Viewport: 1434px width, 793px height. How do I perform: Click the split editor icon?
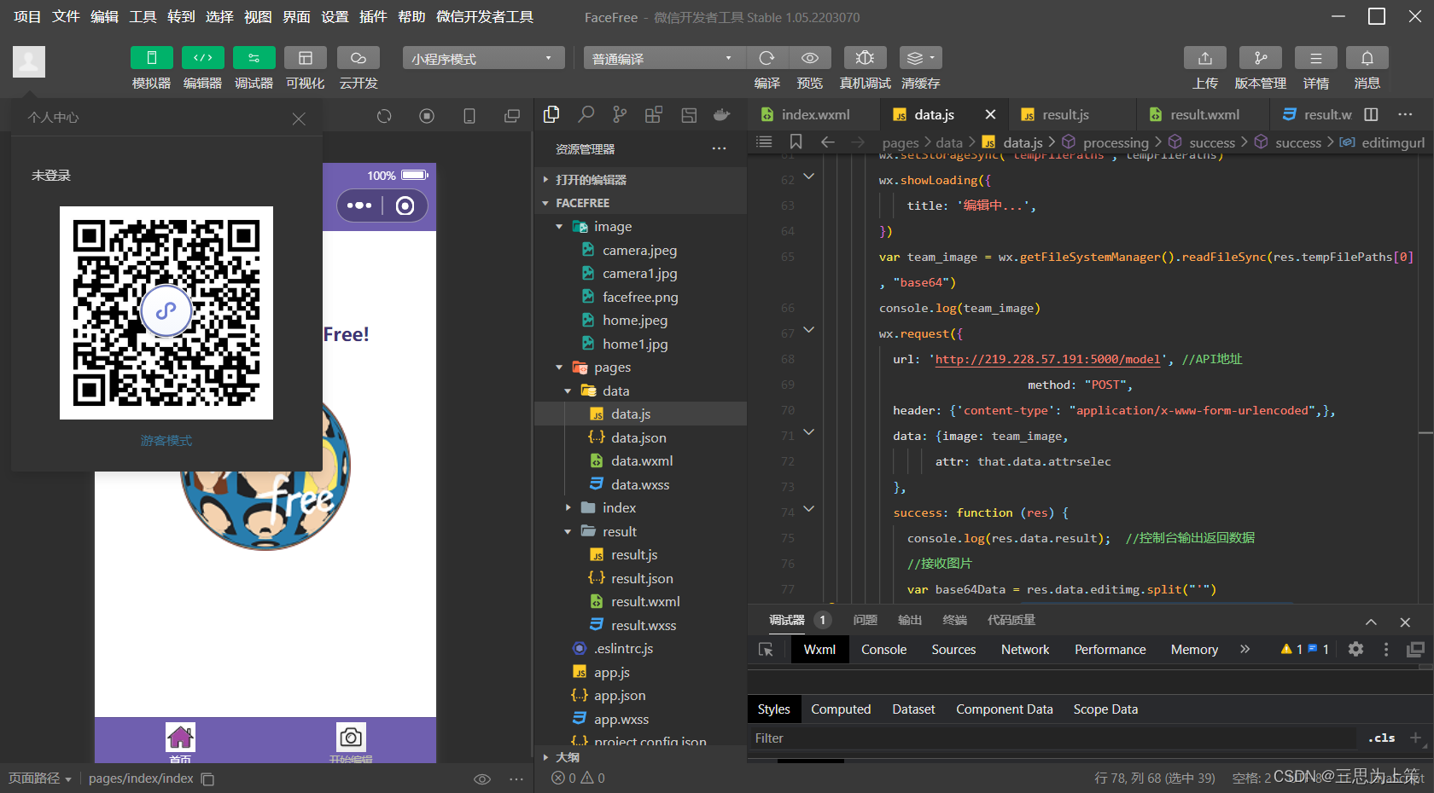(x=1372, y=114)
